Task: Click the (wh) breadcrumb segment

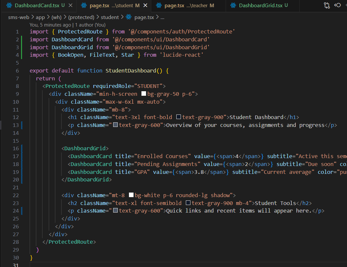Action: pos(57,17)
